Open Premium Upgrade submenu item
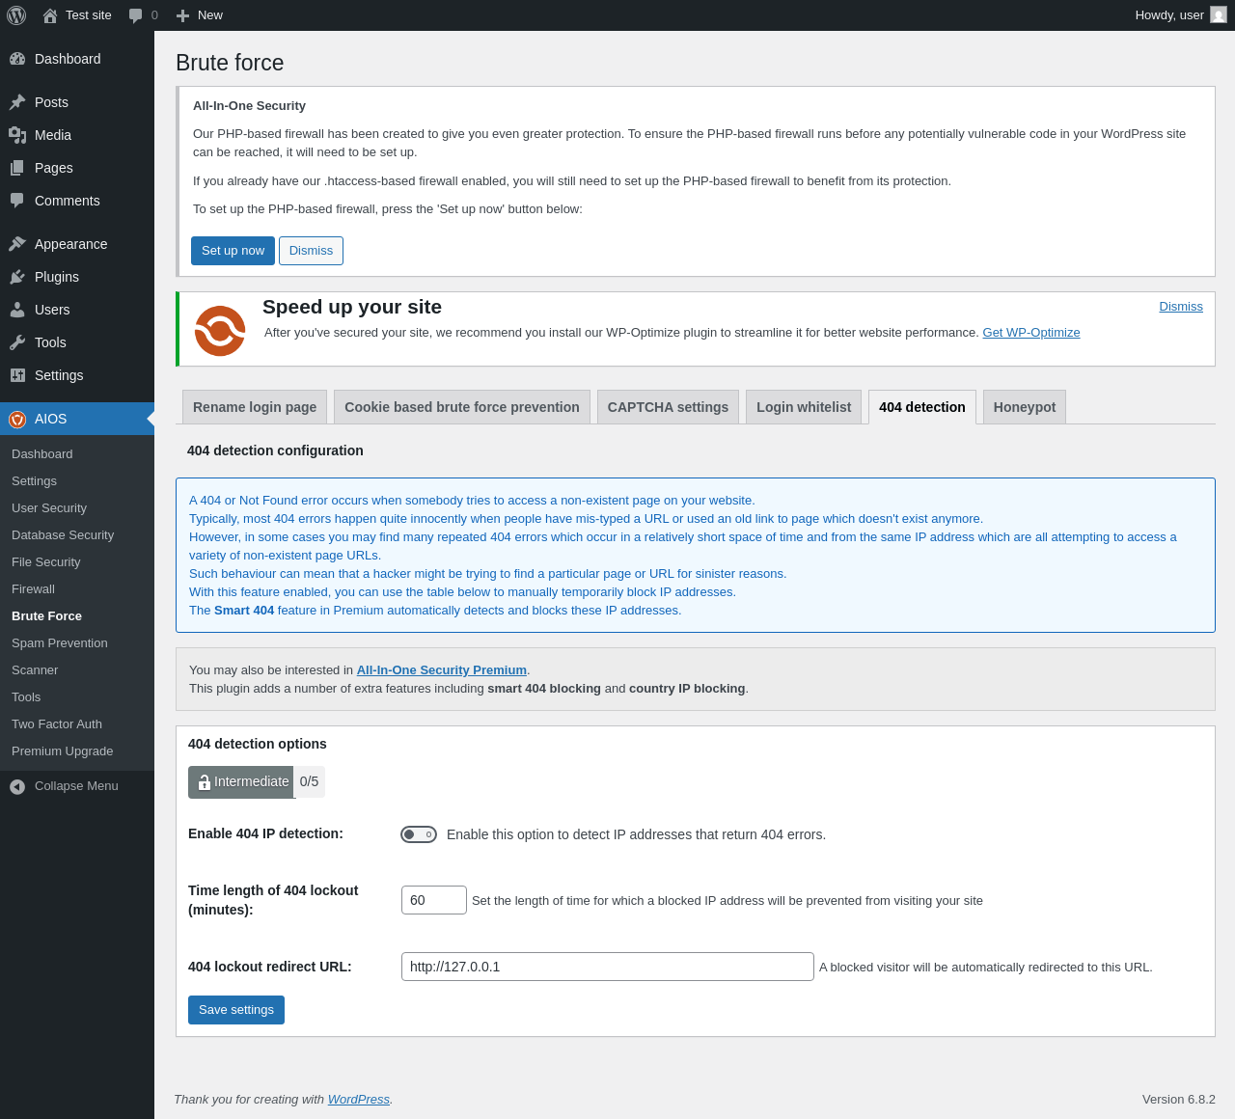 pyautogui.click(x=77, y=751)
